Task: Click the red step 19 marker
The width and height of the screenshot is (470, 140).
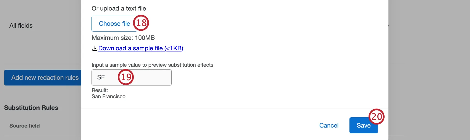Action: pyautogui.click(x=126, y=77)
